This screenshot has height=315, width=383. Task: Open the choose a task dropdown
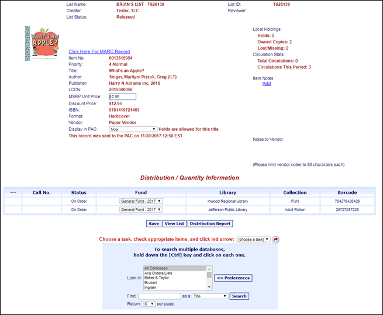click(254, 240)
